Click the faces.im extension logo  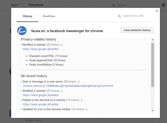22,31
